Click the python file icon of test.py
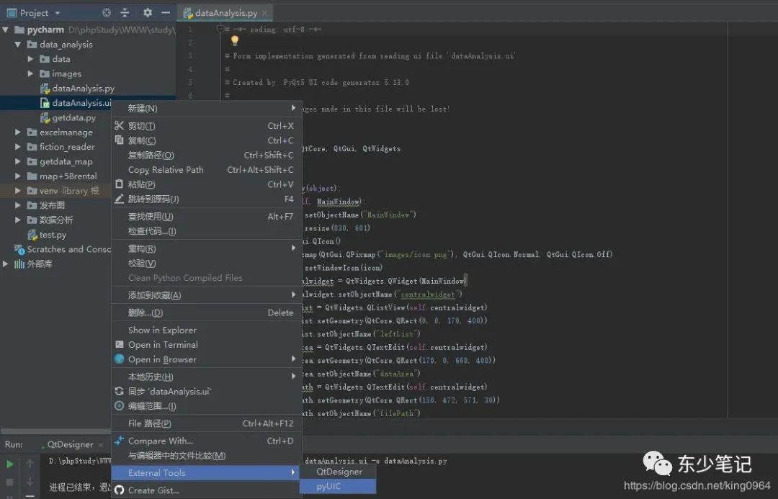 pyautogui.click(x=32, y=235)
